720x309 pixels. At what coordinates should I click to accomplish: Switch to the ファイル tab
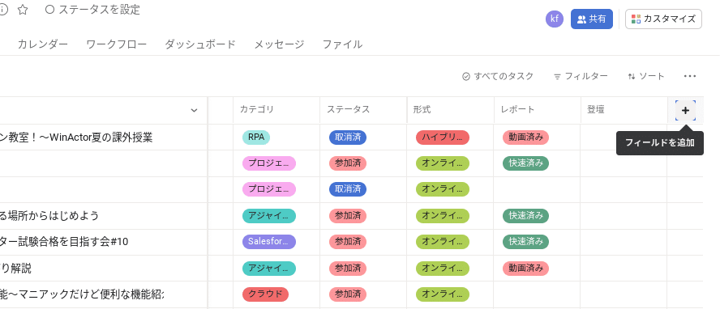pyautogui.click(x=342, y=44)
